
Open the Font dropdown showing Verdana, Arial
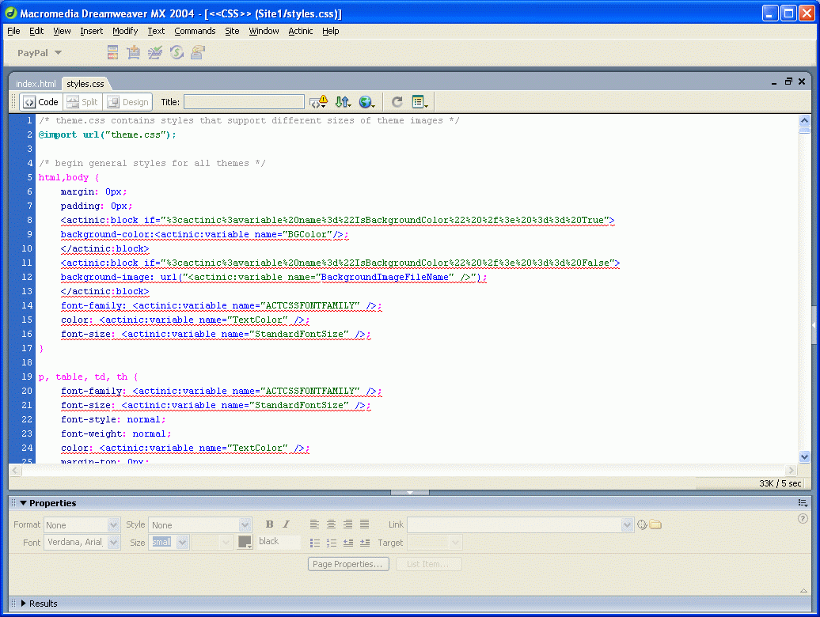tap(113, 543)
